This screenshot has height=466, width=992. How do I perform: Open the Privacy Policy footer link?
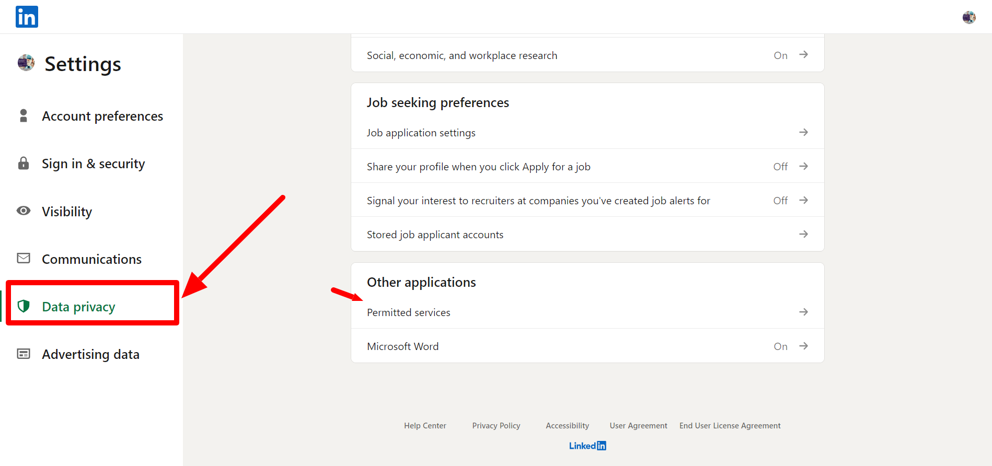[496, 426]
